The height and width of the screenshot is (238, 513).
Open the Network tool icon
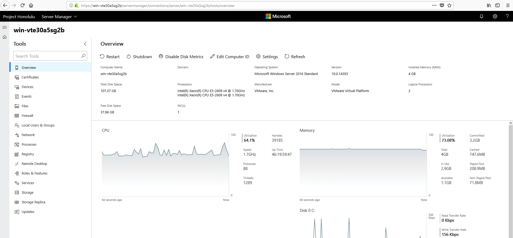coord(17,135)
